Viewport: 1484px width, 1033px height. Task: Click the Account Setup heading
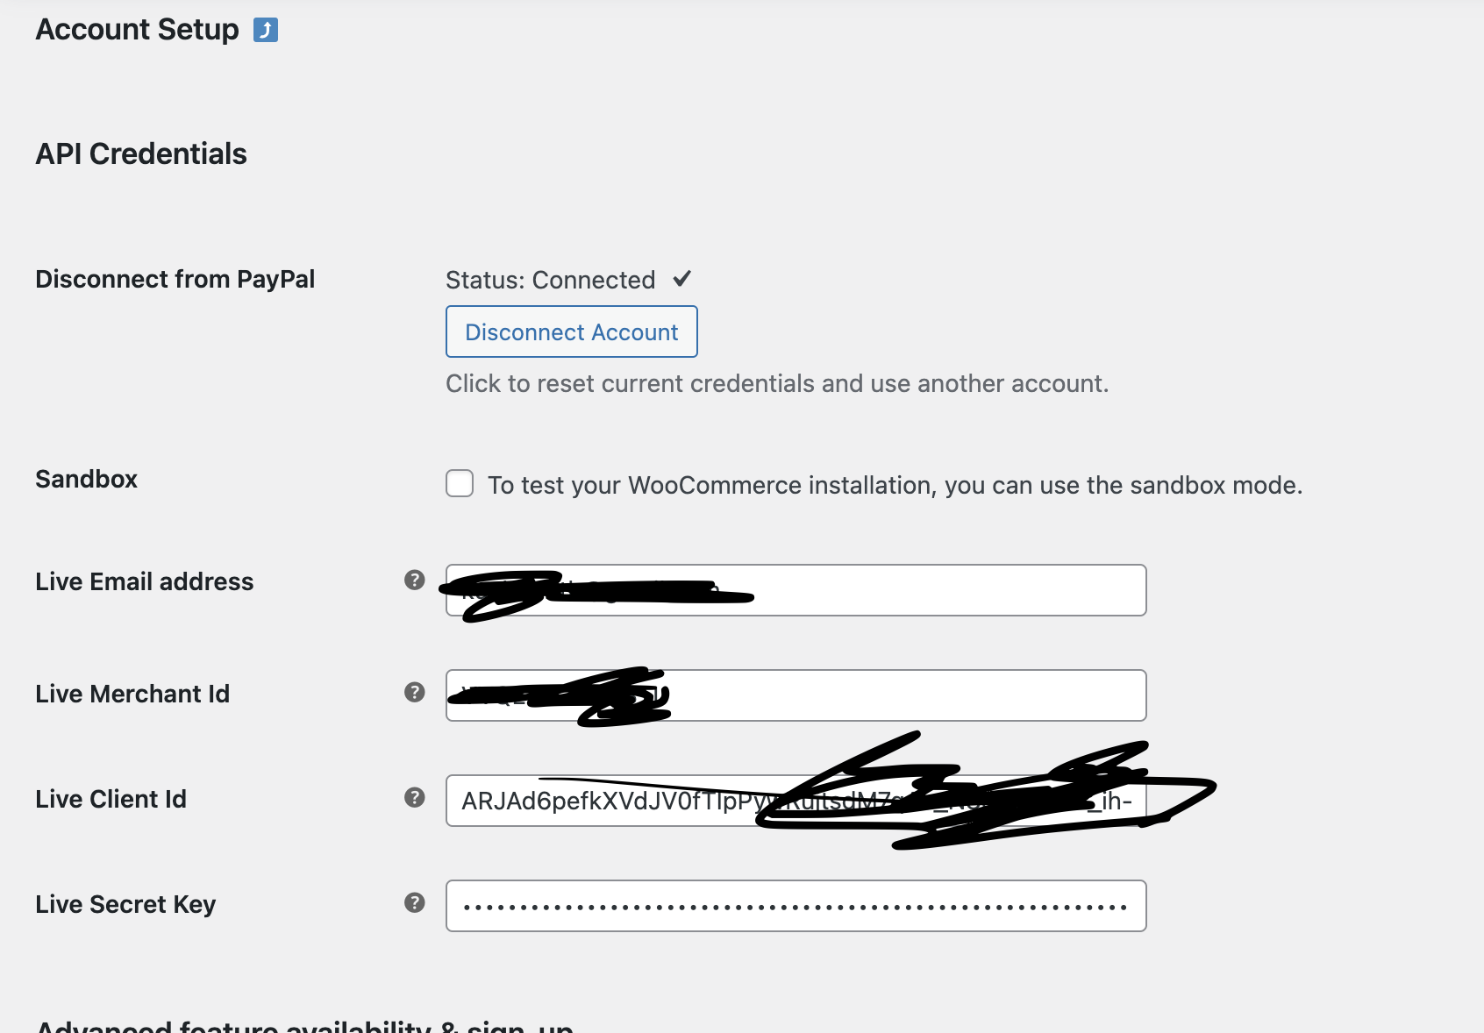point(136,29)
